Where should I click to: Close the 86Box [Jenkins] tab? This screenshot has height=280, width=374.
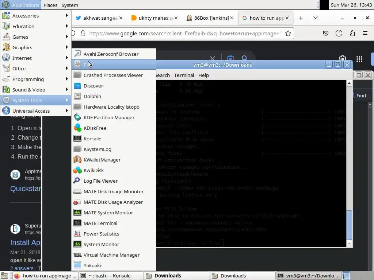coord(231,18)
